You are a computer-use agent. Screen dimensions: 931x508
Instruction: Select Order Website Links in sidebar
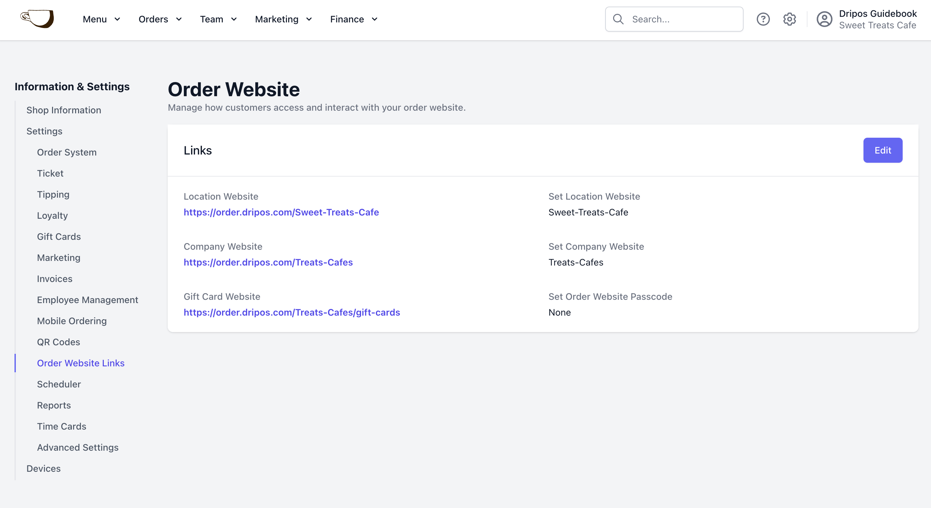pyautogui.click(x=81, y=363)
